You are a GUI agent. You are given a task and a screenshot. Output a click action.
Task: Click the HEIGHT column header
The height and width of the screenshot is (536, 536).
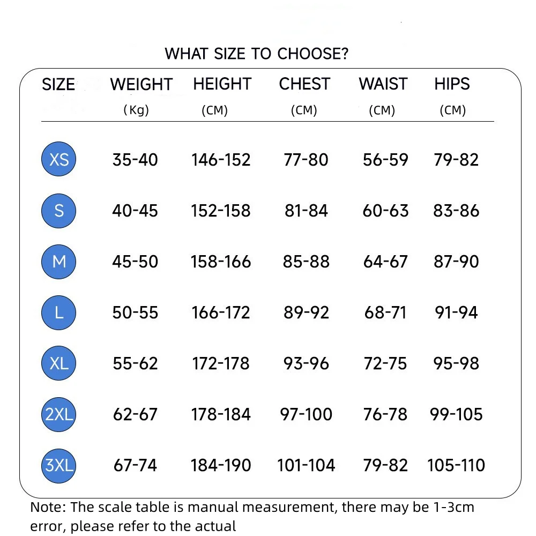coord(222,84)
